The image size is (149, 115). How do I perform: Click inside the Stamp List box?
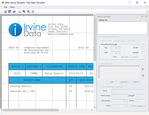coord(122,28)
